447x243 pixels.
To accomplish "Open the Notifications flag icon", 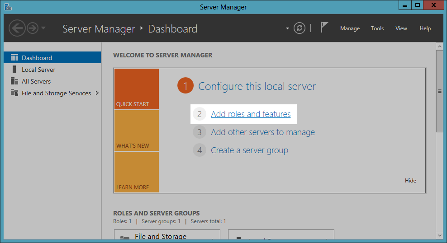I will 324,27.
